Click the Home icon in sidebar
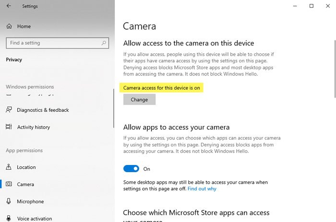The width and height of the screenshot is (336, 222). (x=9, y=26)
